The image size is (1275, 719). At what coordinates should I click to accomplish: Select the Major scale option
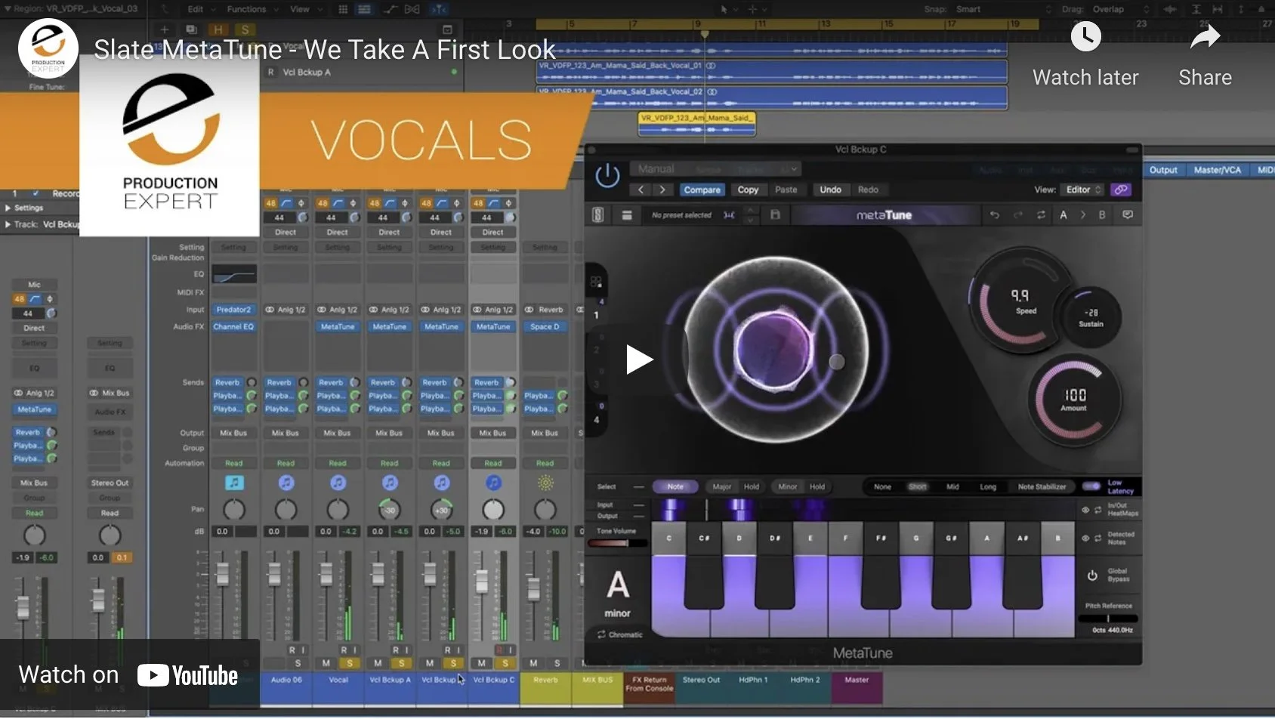point(722,487)
